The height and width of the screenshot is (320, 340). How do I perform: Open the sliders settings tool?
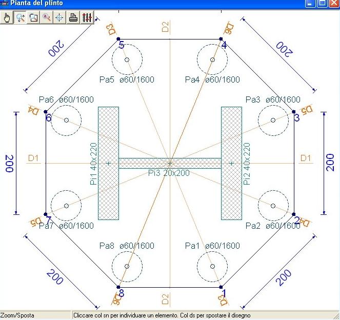click(x=87, y=17)
